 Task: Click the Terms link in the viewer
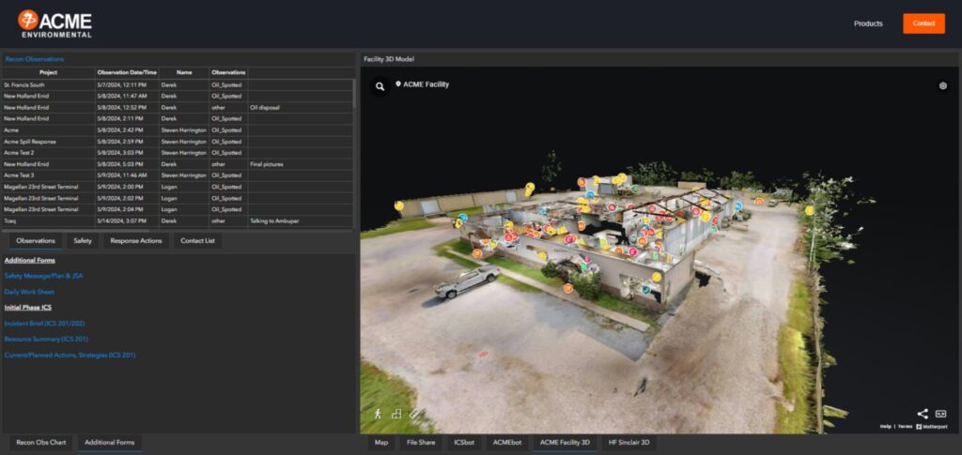905,426
